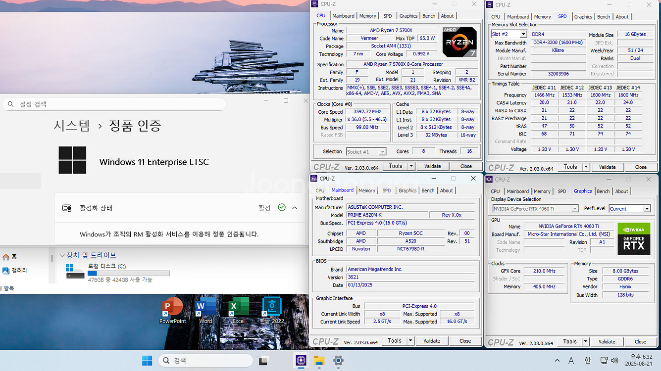Open the Perf Level Current dropdown
The width and height of the screenshot is (661, 371).
[647, 209]
